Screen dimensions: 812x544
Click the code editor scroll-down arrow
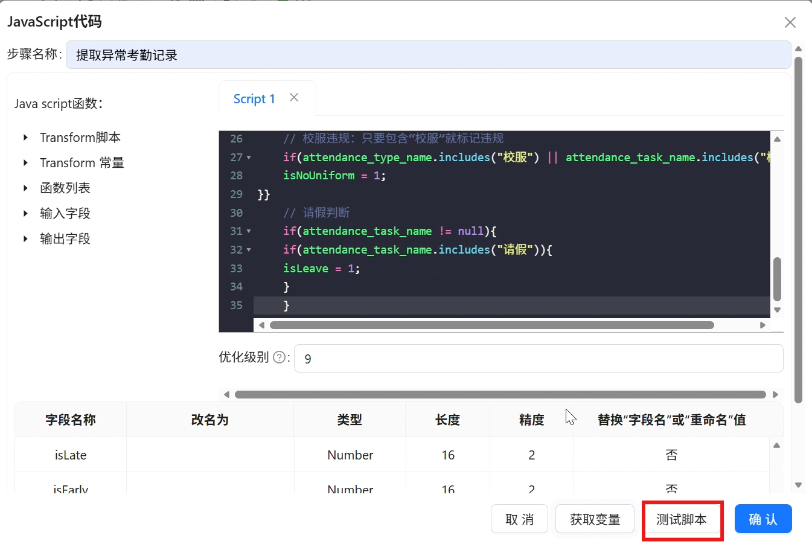click(777, 310)
